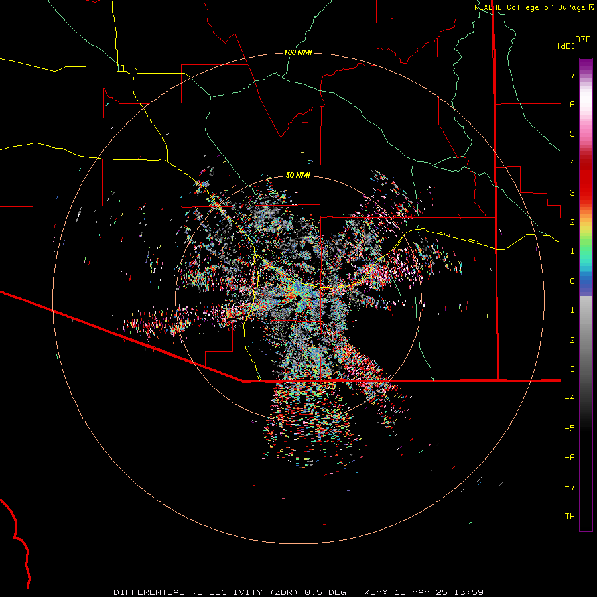Click the scale value 1

[x=572, y=251]
